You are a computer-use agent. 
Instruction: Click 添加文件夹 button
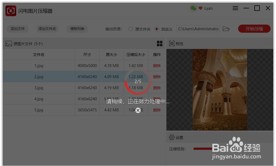47,29
